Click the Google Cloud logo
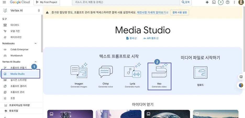The image size is (245, 118). (20, 2)
